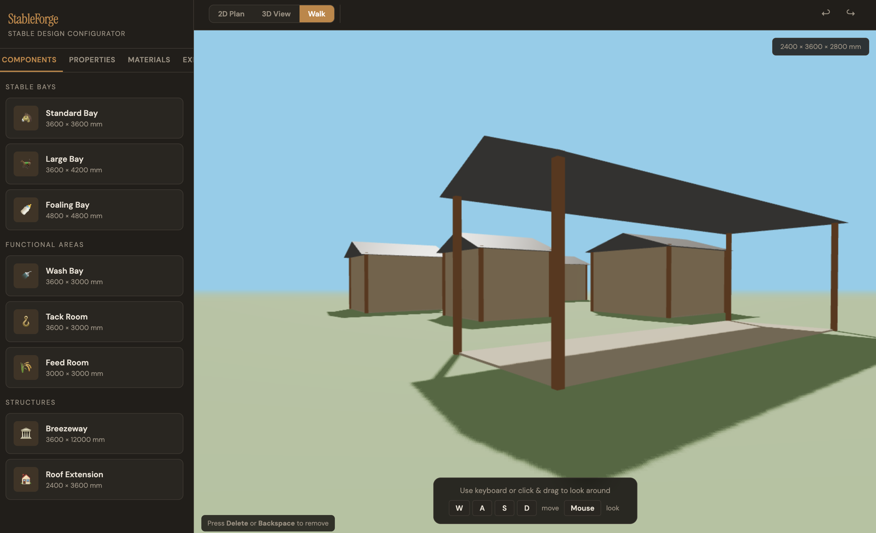Undo the last action
This screenshot has height=533, width=876.
(x=826, y=13)
